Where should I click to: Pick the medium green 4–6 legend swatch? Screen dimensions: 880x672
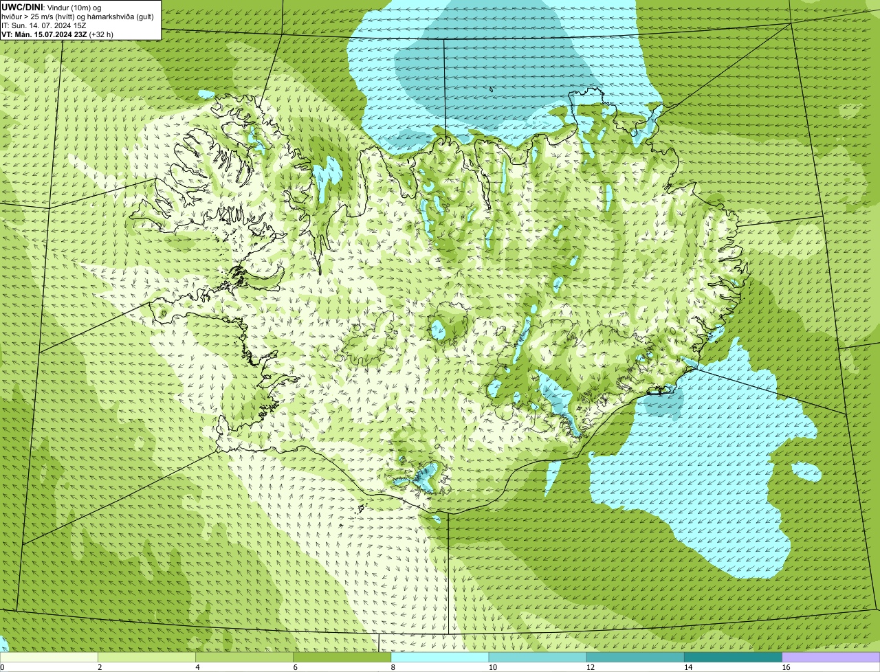click(x=244, y=658)
